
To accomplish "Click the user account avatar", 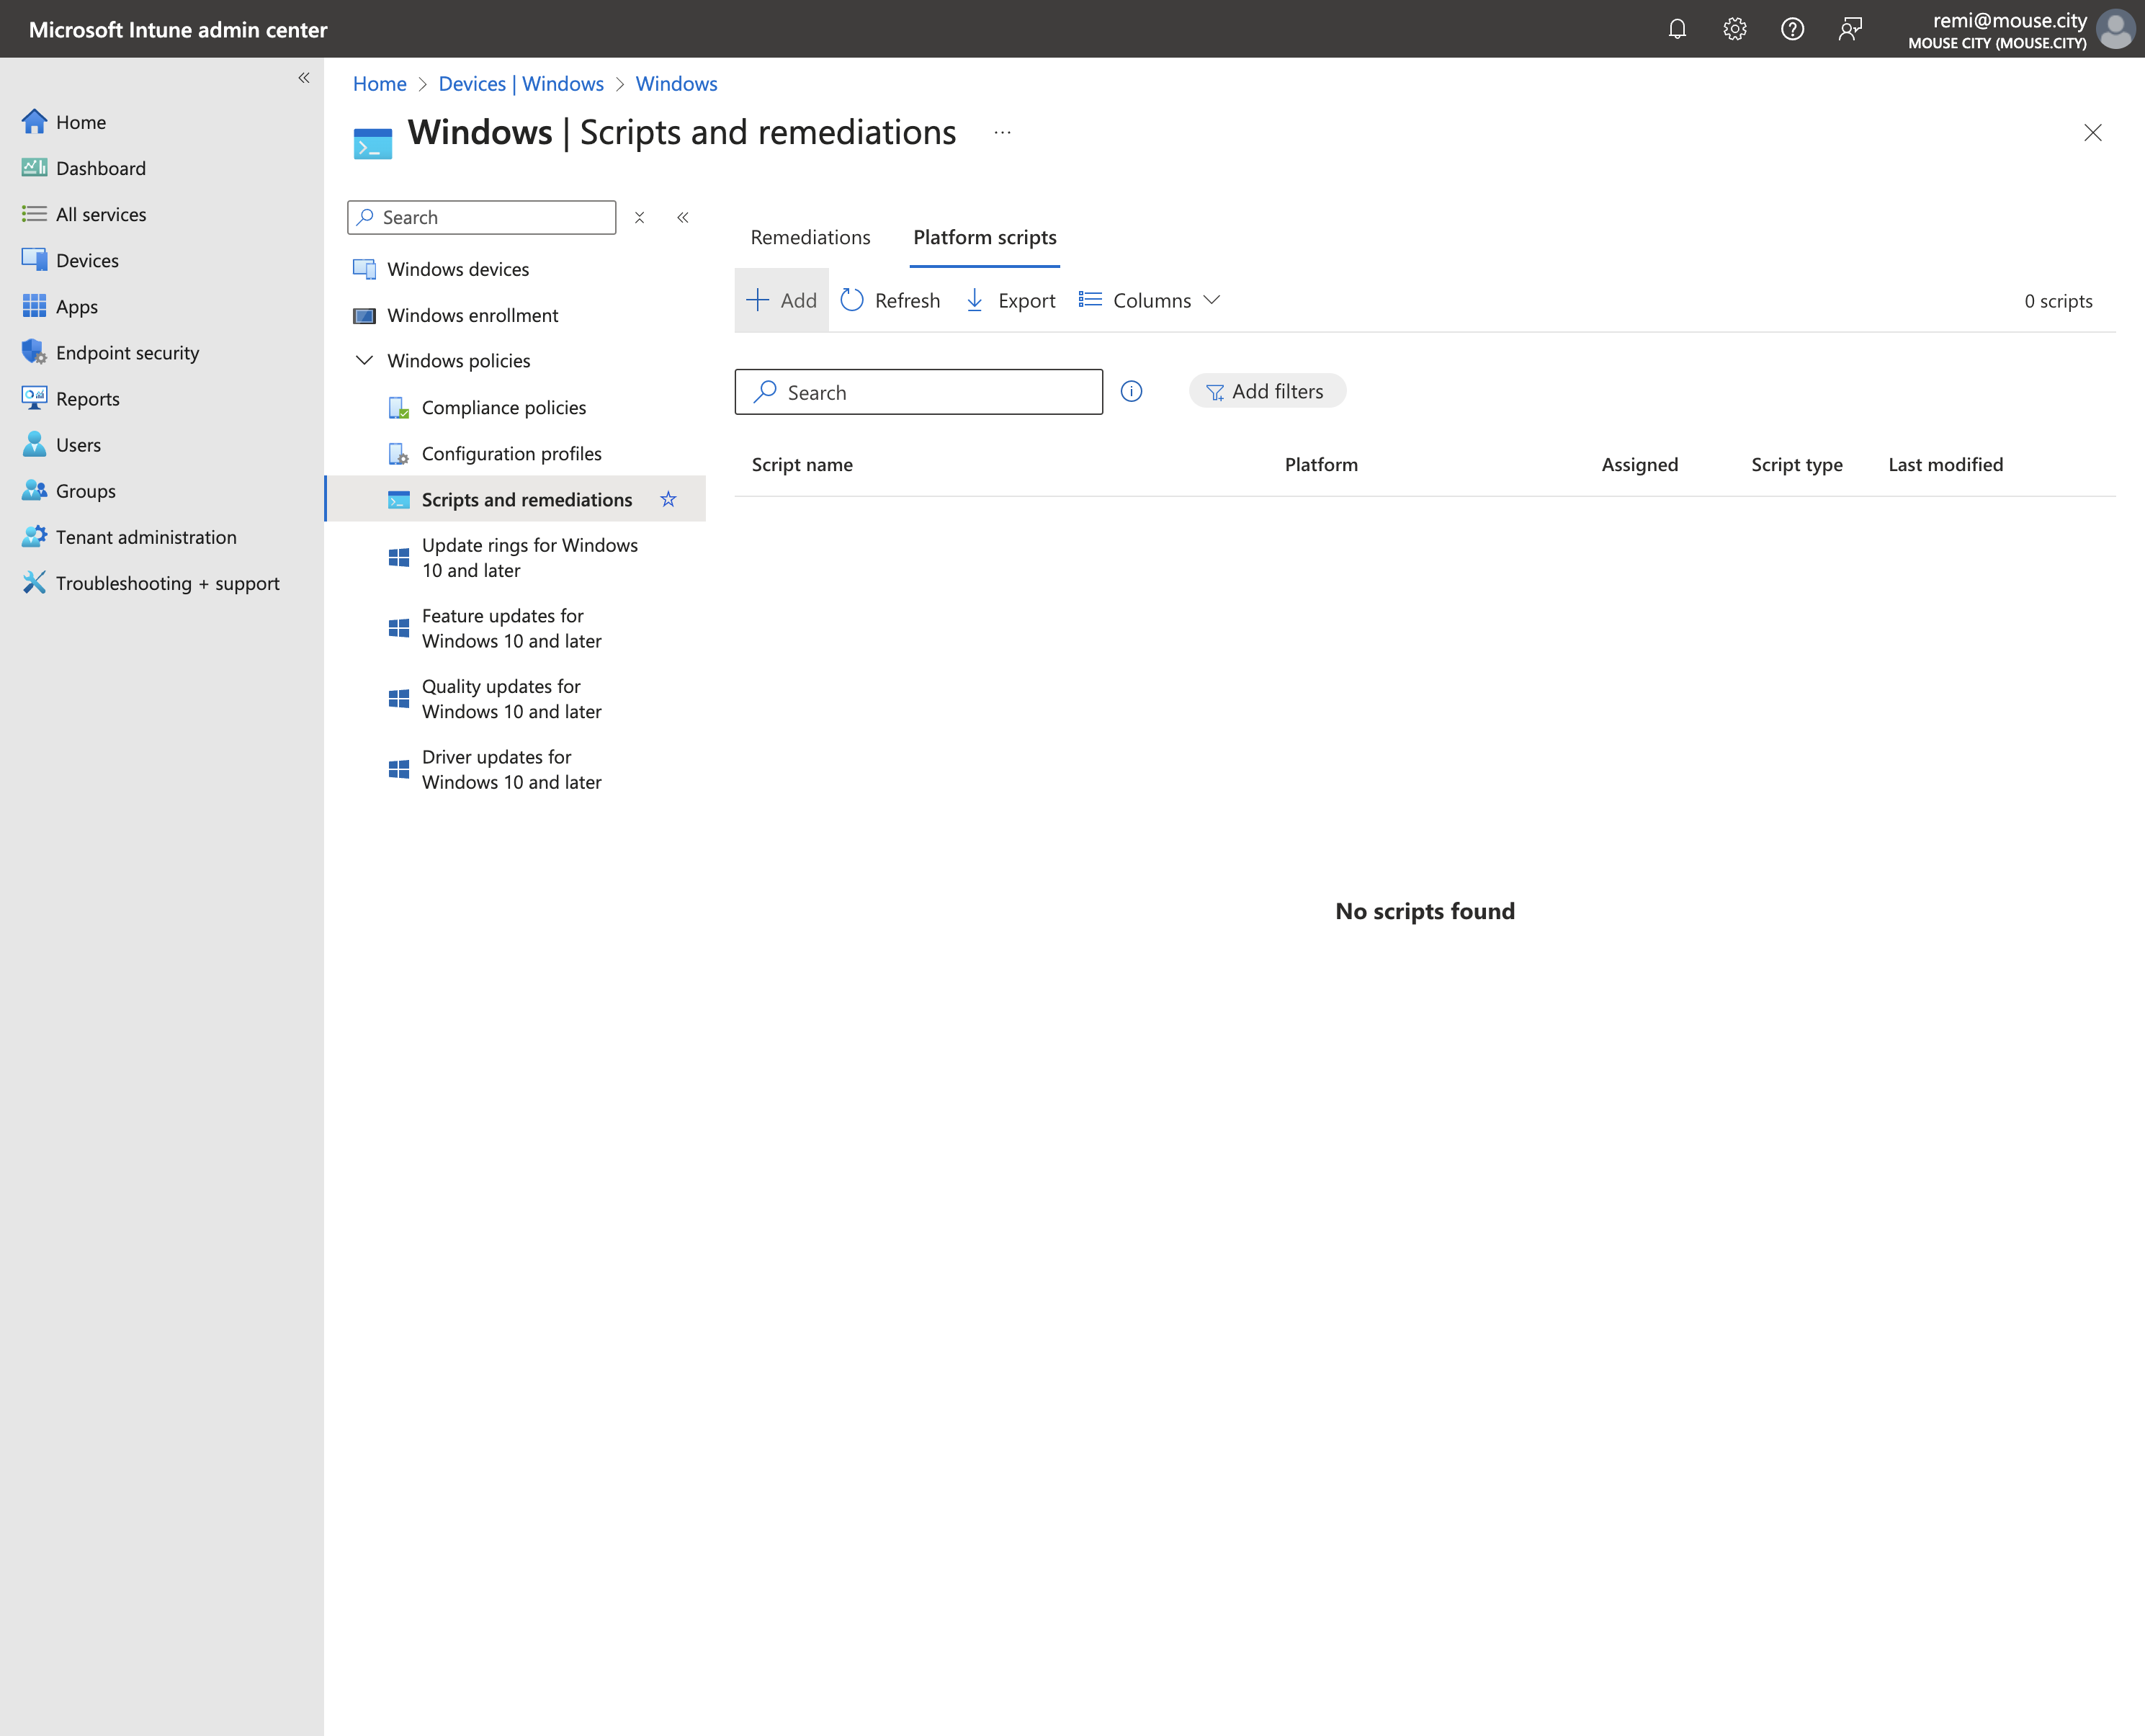I will pyautogui.click(x=2115, y=29).
